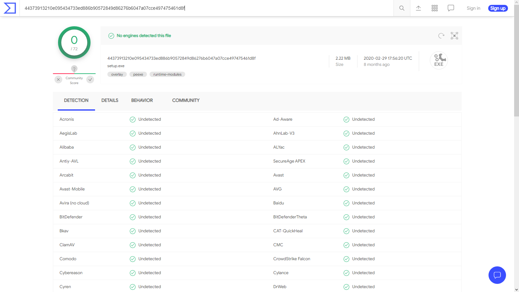Click the Sign up button

point(498,8)
